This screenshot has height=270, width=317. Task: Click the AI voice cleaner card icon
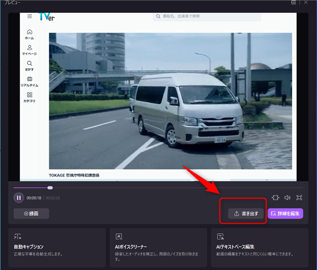pos(119,236)
